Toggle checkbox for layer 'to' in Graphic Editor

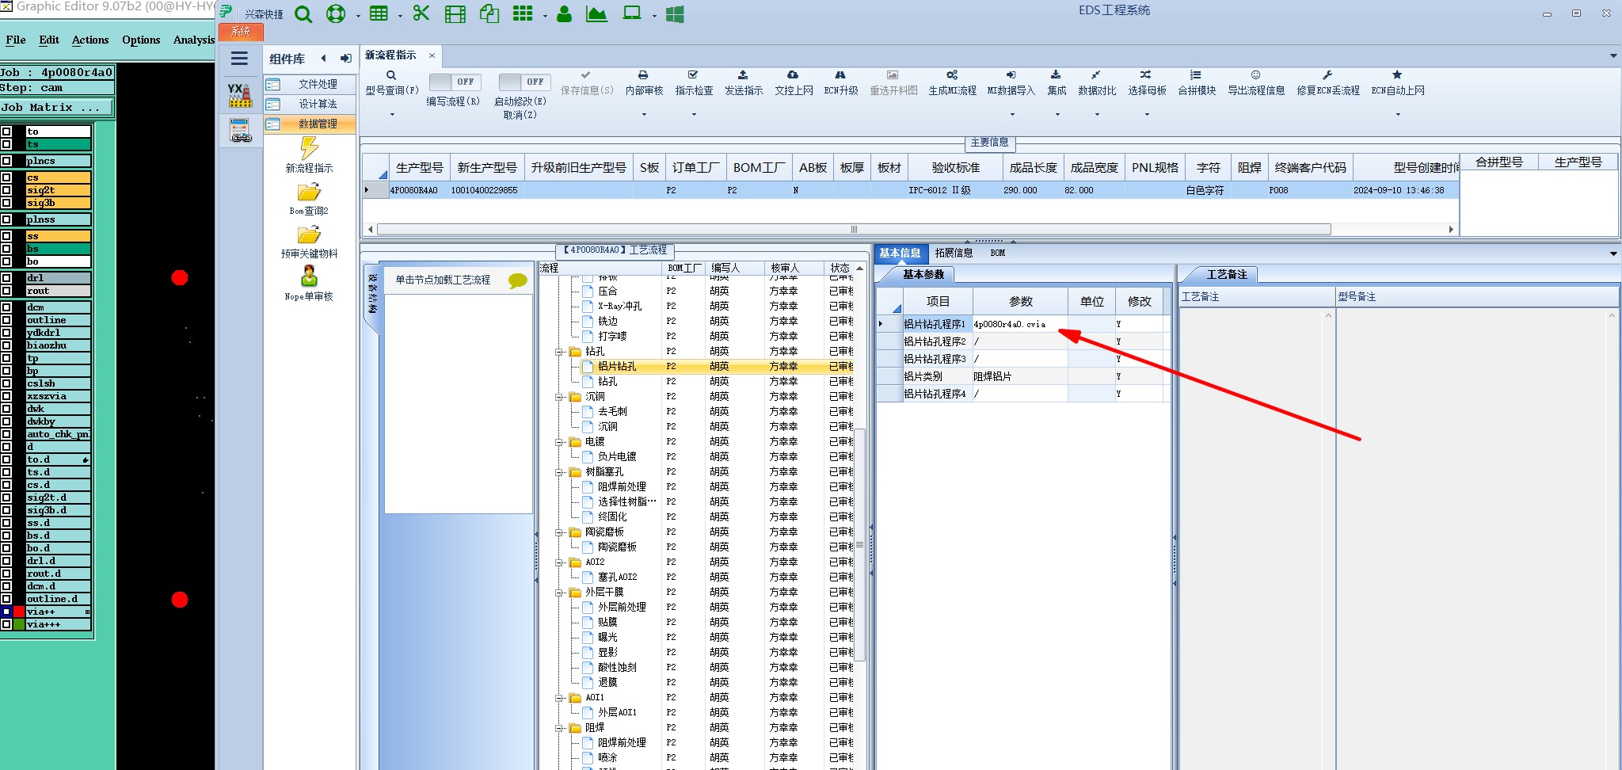pyautogui.click(x=6, y=132)
